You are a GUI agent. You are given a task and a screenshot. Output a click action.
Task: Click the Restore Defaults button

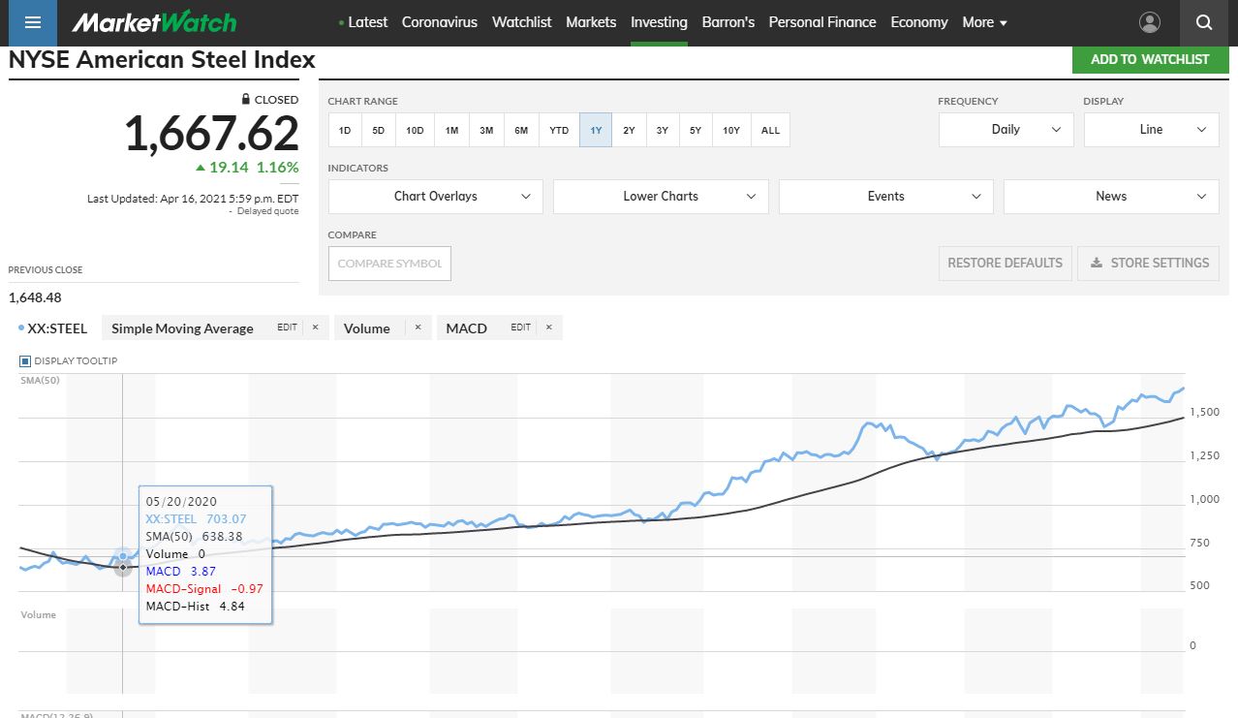click(x=1005, y=263)
